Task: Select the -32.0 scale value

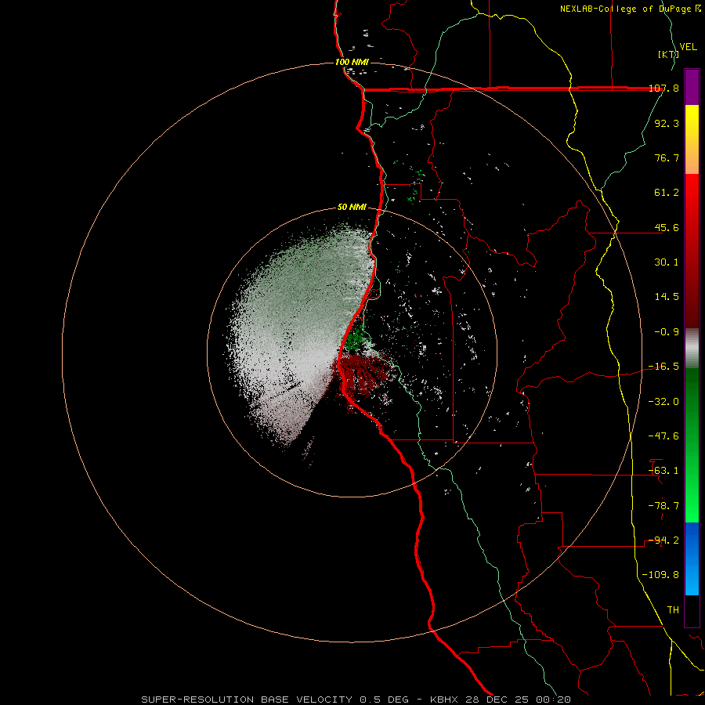Action: (x=663, y=402)
